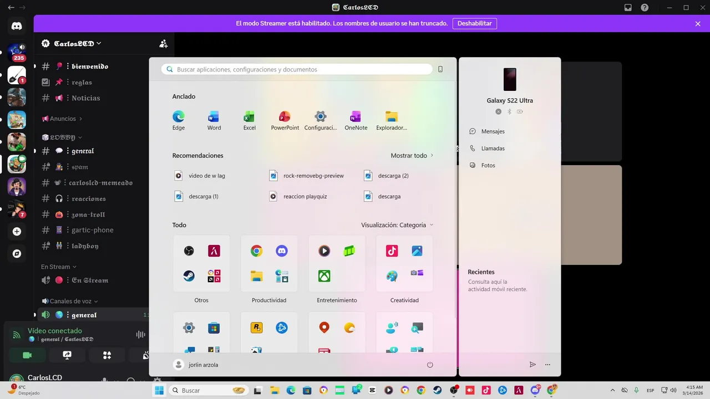Open the Windows Start button on the taskbar
The image size is (710, 399).
pyautogui.click(x=159, y=390)
